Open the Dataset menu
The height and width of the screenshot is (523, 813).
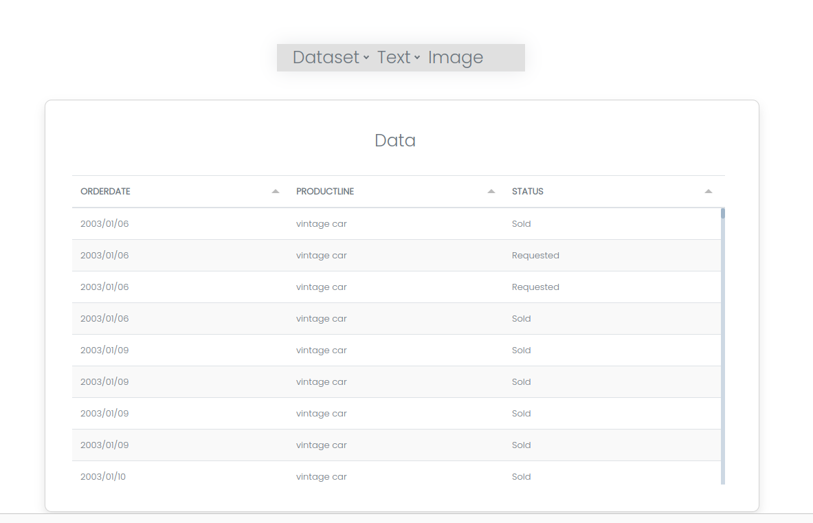[326, 58]
